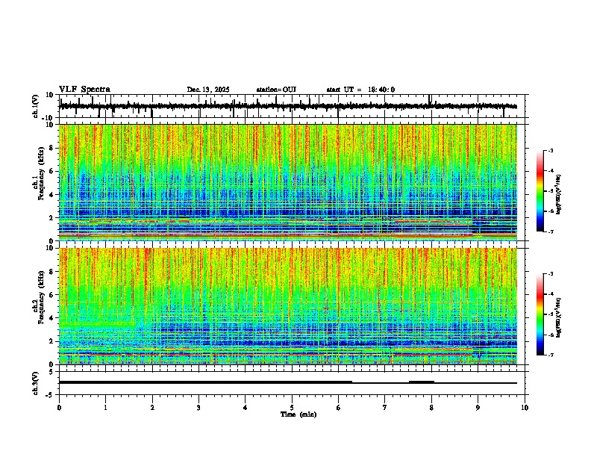Viewport: 591px width, 457px height.
Task: Click the time-axis tick label "10"
Action: click(525, 408)
